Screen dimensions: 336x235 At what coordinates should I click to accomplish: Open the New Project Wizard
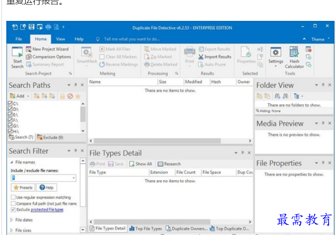47,49
